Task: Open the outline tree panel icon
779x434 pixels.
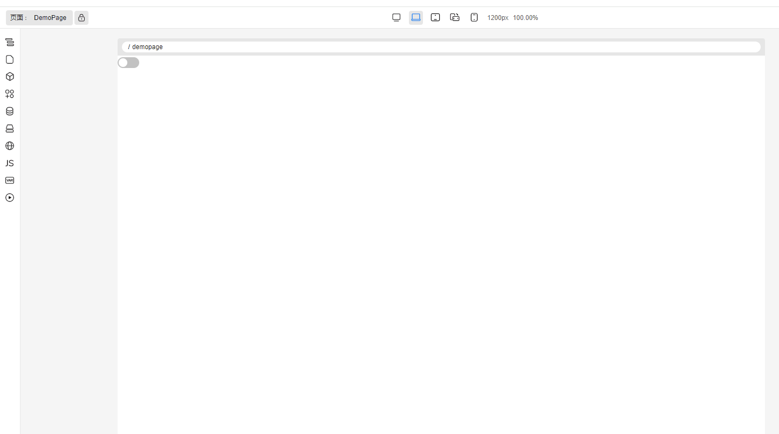Action: 10,42
